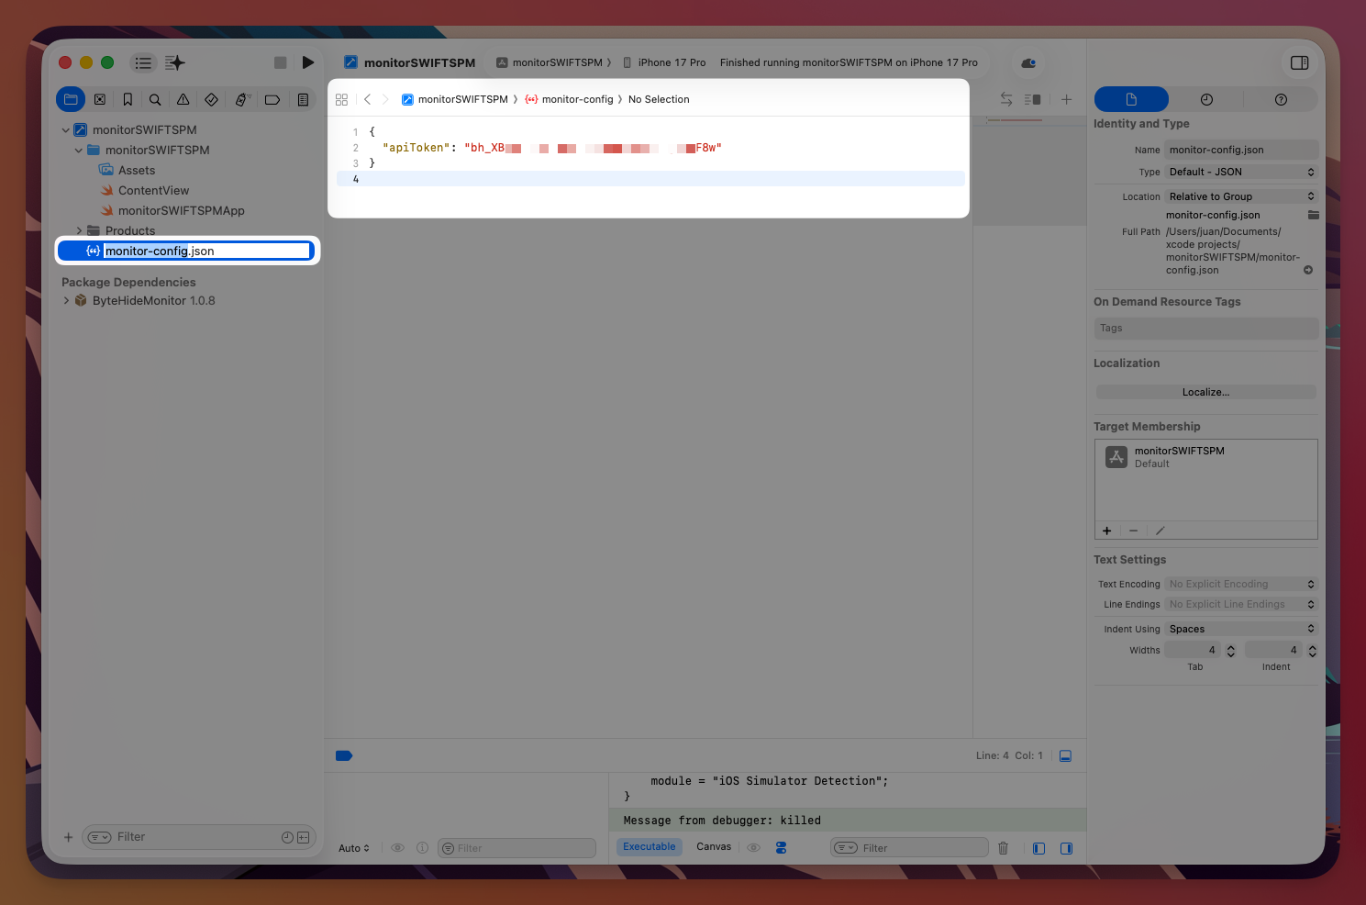
Task: Click the minimap toggle in editor bottom bar
Action: pos(1065,755)
